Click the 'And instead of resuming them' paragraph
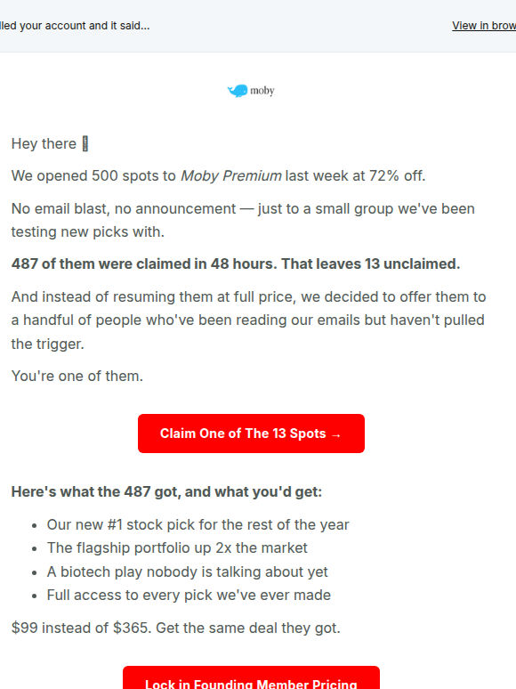This screenshot has height=689, width=516. click(248, 320)
